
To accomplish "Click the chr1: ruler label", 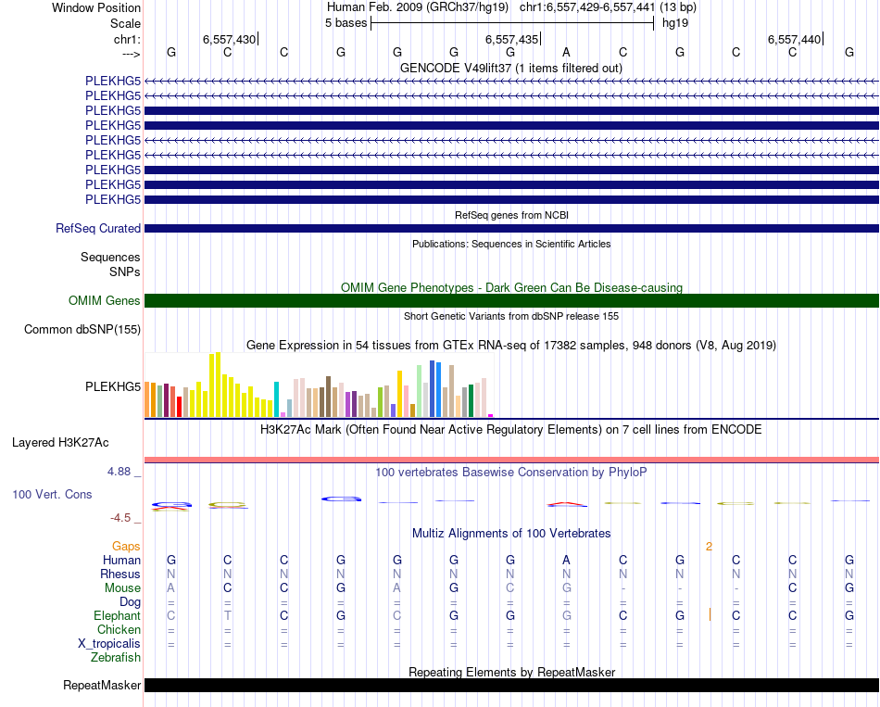I will [x=127, y=39].
